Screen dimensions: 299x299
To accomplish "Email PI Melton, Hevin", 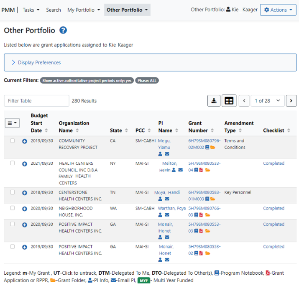I will (180, 170).
